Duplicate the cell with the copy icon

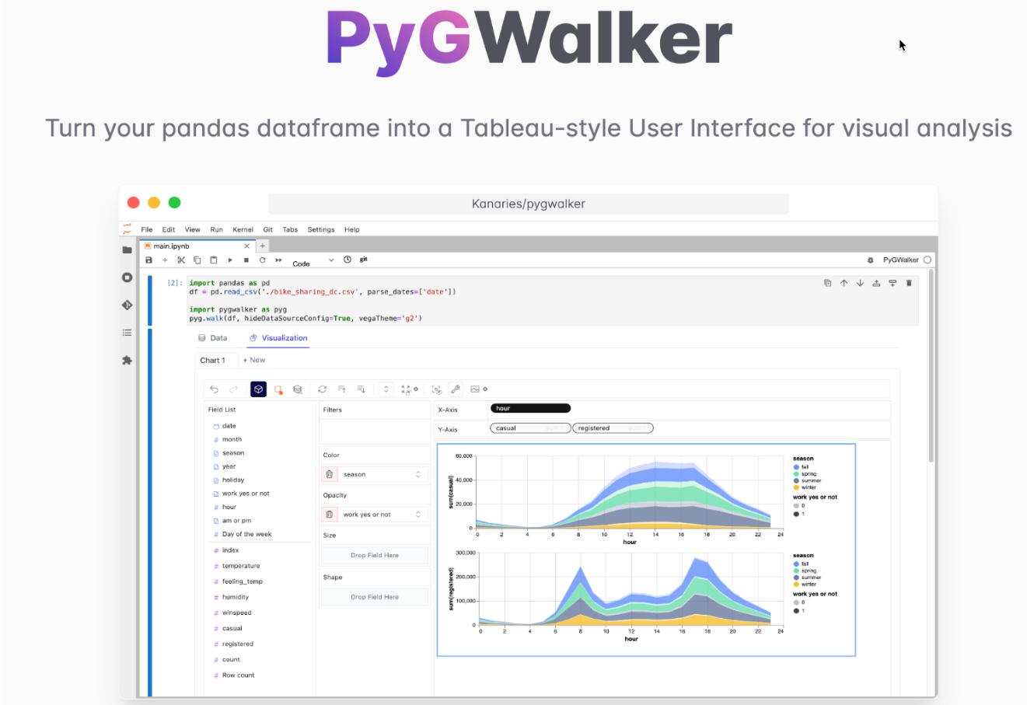click(827, 283)
